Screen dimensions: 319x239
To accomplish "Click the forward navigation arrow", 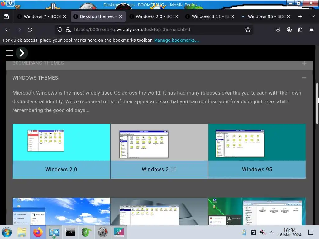I will 19,30.
